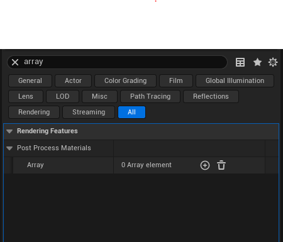Select the Color Grading filter
Image resolution: width=283 pixels, height=242 pixels.
point(125,80)
